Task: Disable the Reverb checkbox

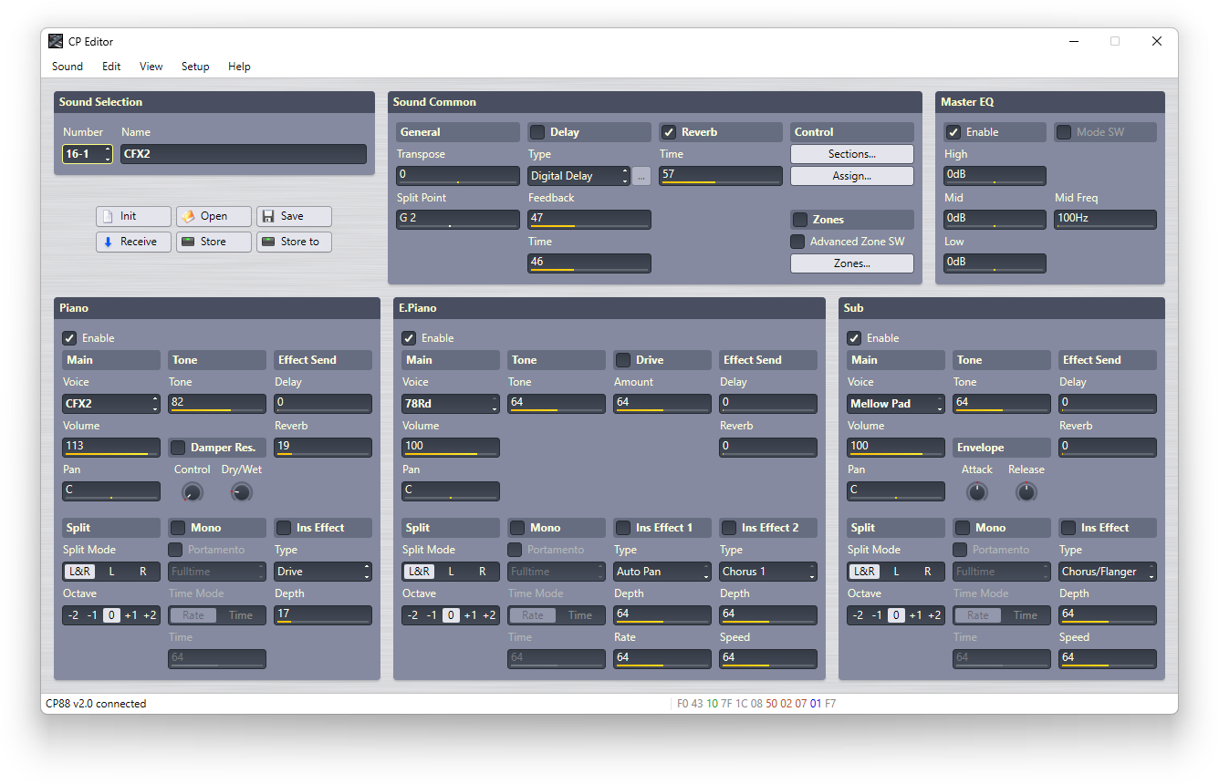Action: click(x=669, y=132)
